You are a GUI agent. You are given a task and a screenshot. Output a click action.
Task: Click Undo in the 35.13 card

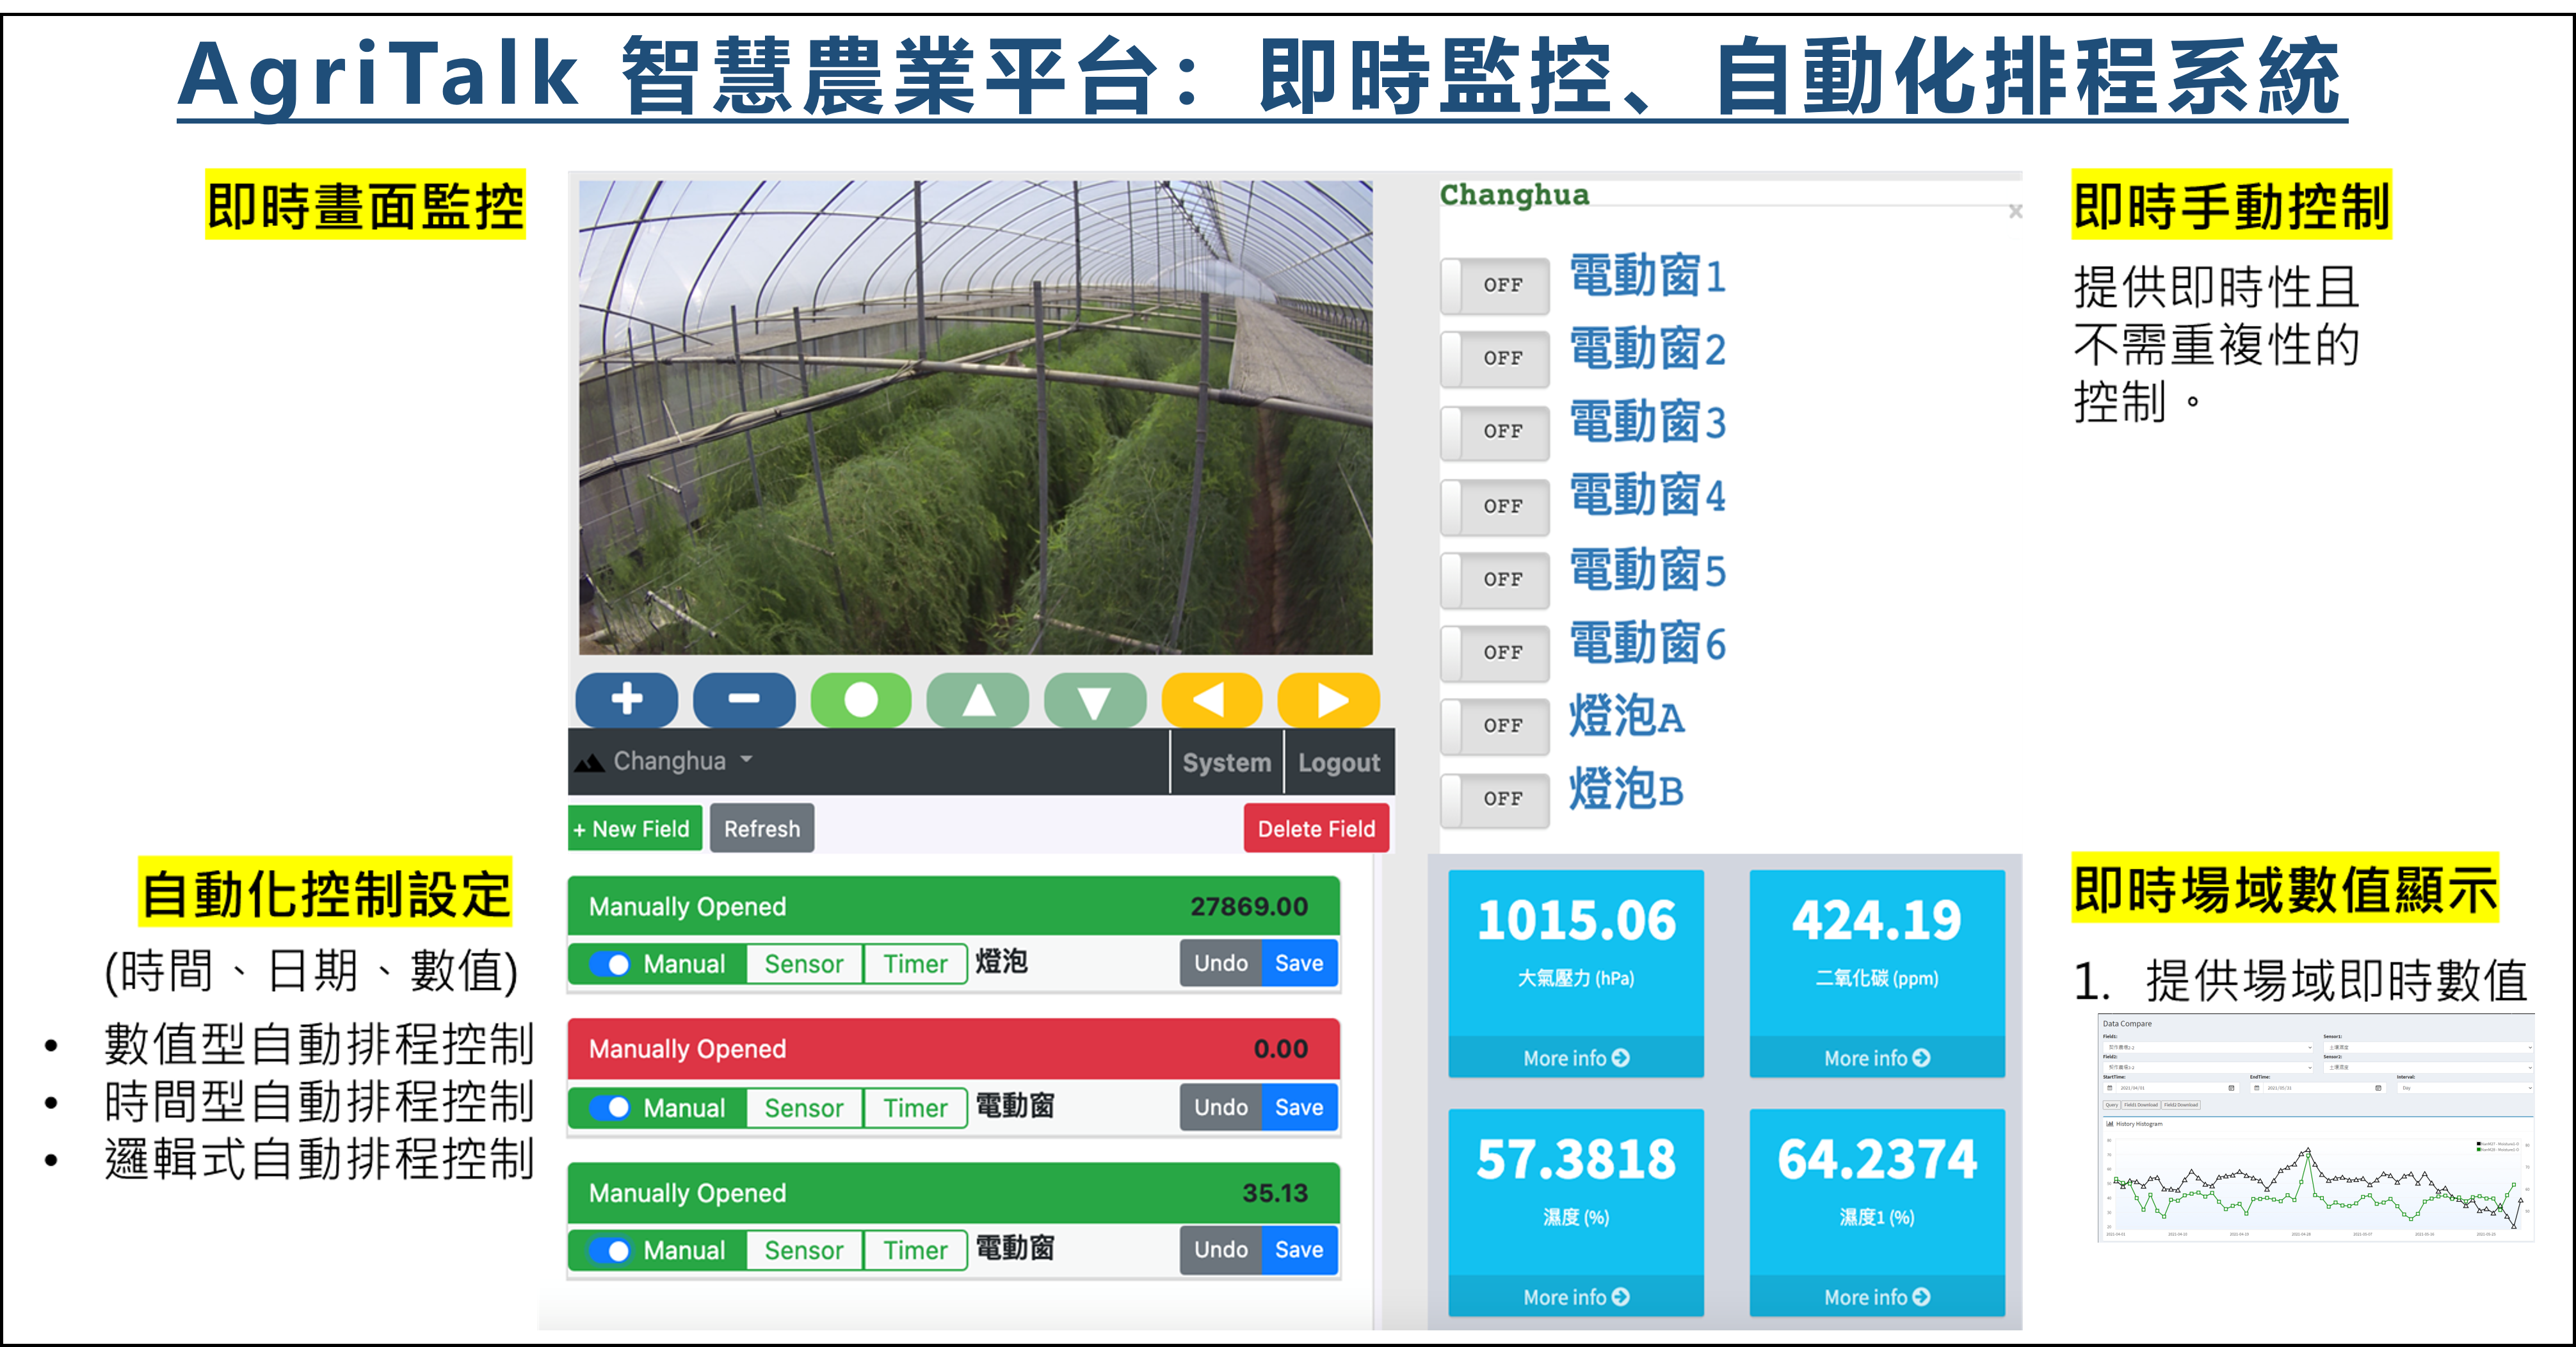coord(1221,1249)
